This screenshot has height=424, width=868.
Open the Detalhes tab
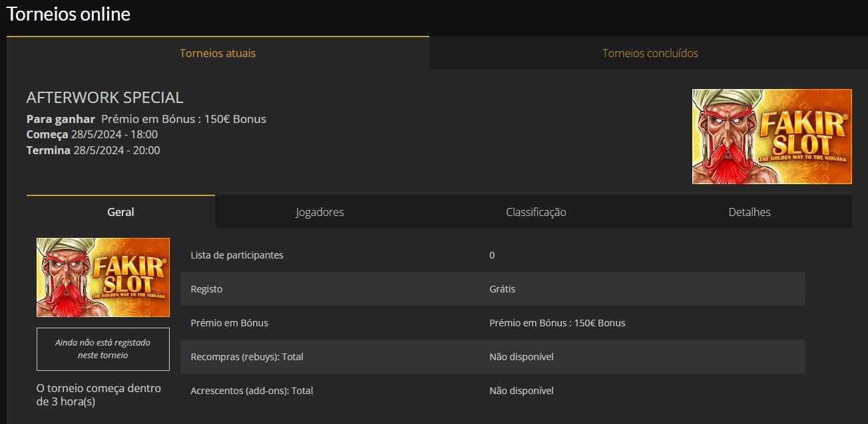750,212
